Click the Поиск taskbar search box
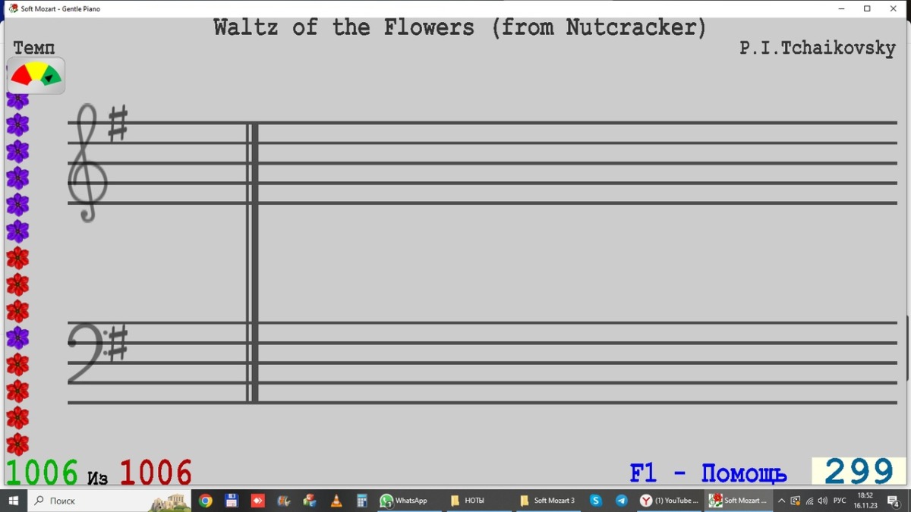Screen dimensions: 911x512 coord(110,501)
